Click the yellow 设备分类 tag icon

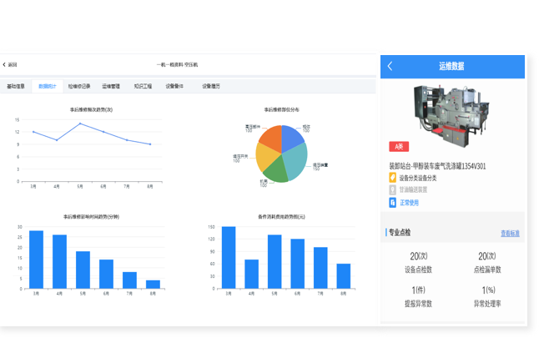(x=392, y=178)
